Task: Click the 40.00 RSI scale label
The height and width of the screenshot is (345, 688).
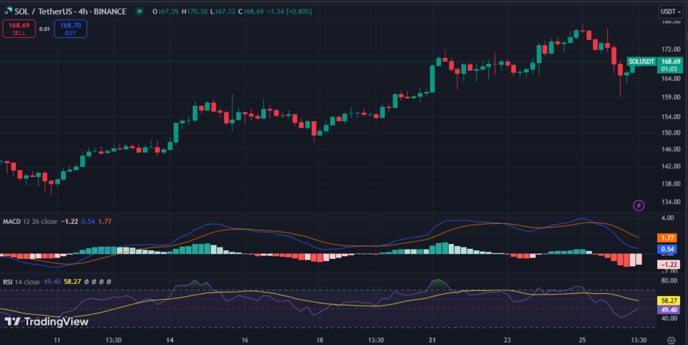Action: click(669, 318)
